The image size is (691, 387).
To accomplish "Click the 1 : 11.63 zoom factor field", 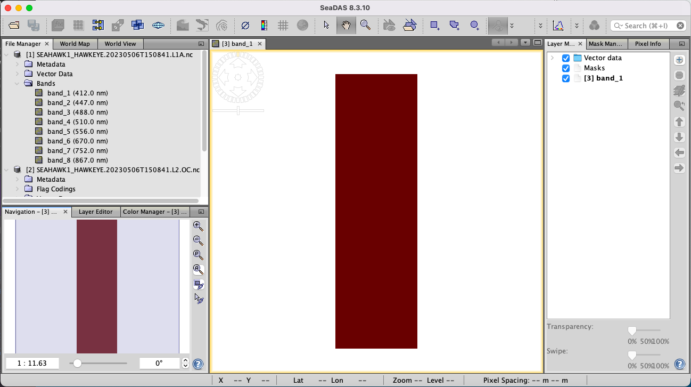I will pos(32,363).
